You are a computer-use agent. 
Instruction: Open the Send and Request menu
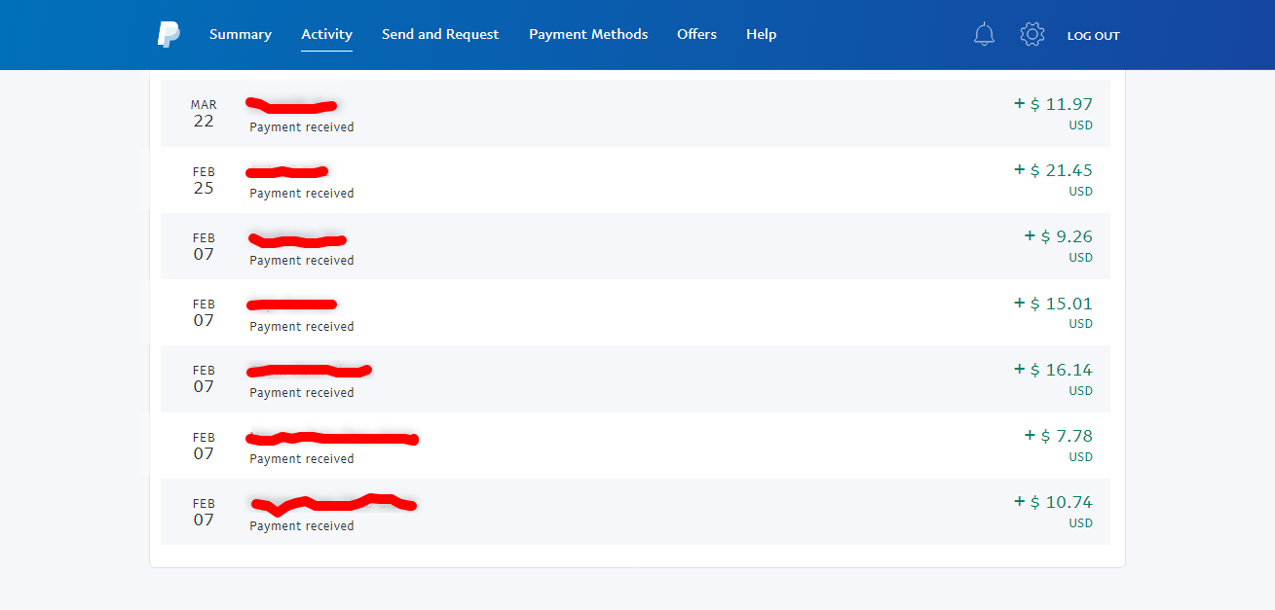(x=440, y=34)
